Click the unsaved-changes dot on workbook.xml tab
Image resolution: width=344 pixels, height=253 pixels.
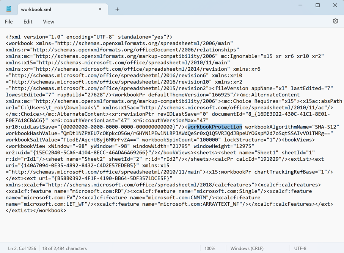(x=100, y=9)
